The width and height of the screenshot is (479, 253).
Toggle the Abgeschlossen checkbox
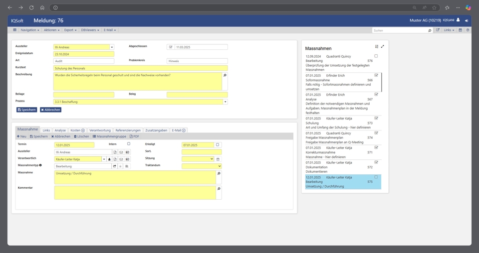tap(171, 47)
